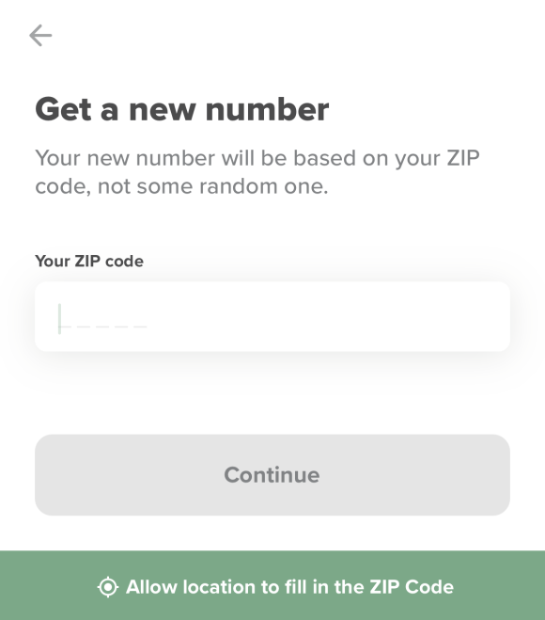
Task: Click the "Continue" label text
Action: [x=272, y=475]
